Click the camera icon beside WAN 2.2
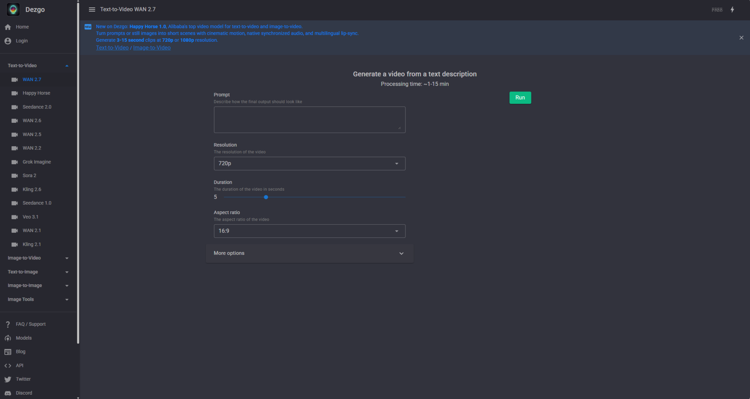Image resolution: width=750 pixels, height=399 pixels. tap(15, 148)
